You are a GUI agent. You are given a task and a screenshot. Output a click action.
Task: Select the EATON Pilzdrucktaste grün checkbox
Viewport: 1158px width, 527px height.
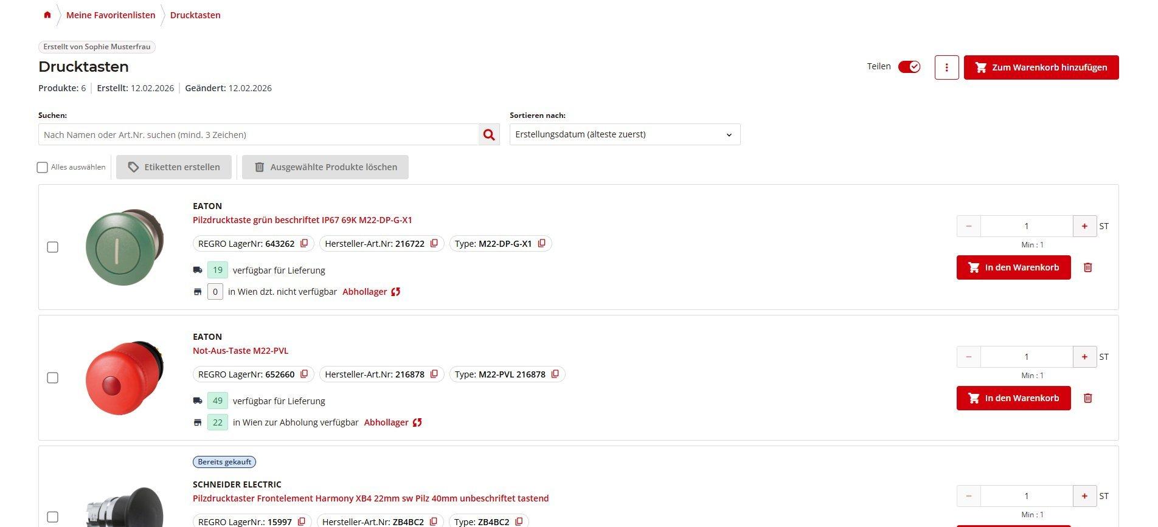[53, 247]
